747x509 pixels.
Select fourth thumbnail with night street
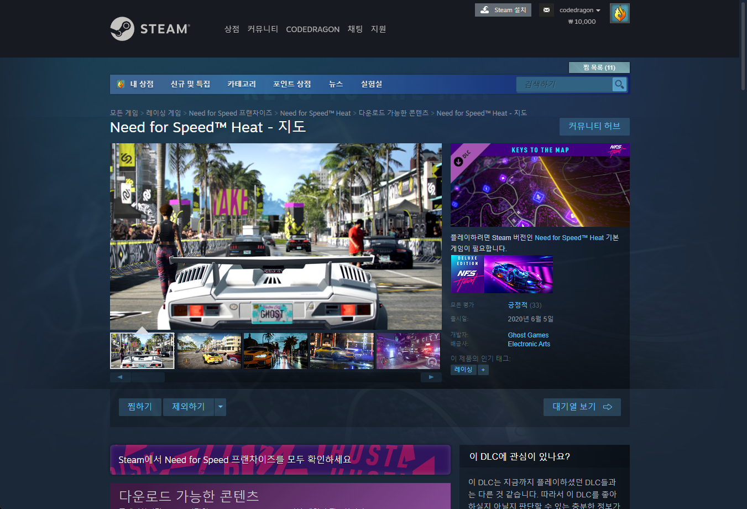(x=342, y=351)
